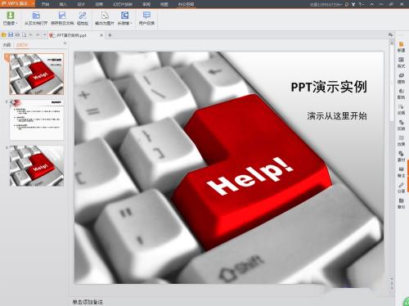Open the WPS application menu button
409x306 pixels.
point(17,4)
